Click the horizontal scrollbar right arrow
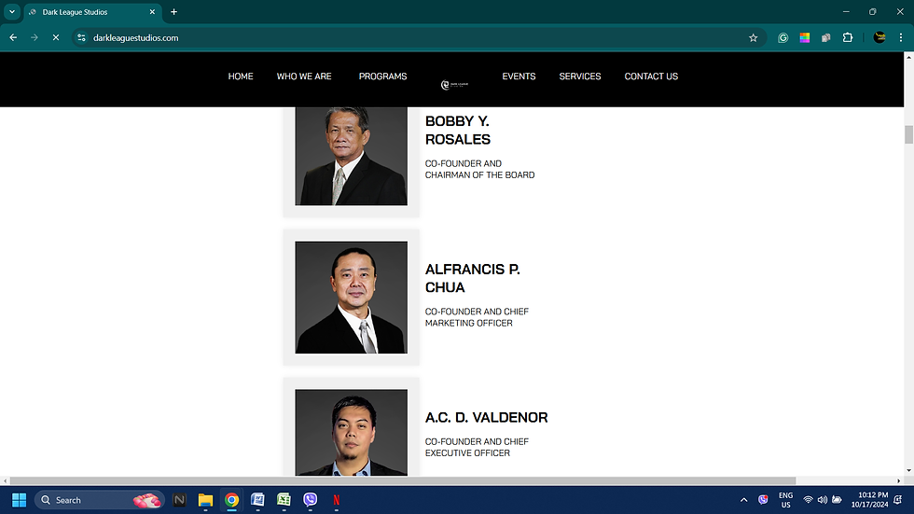The width and height of the screenshot is (914, 514). click(899, 480)
